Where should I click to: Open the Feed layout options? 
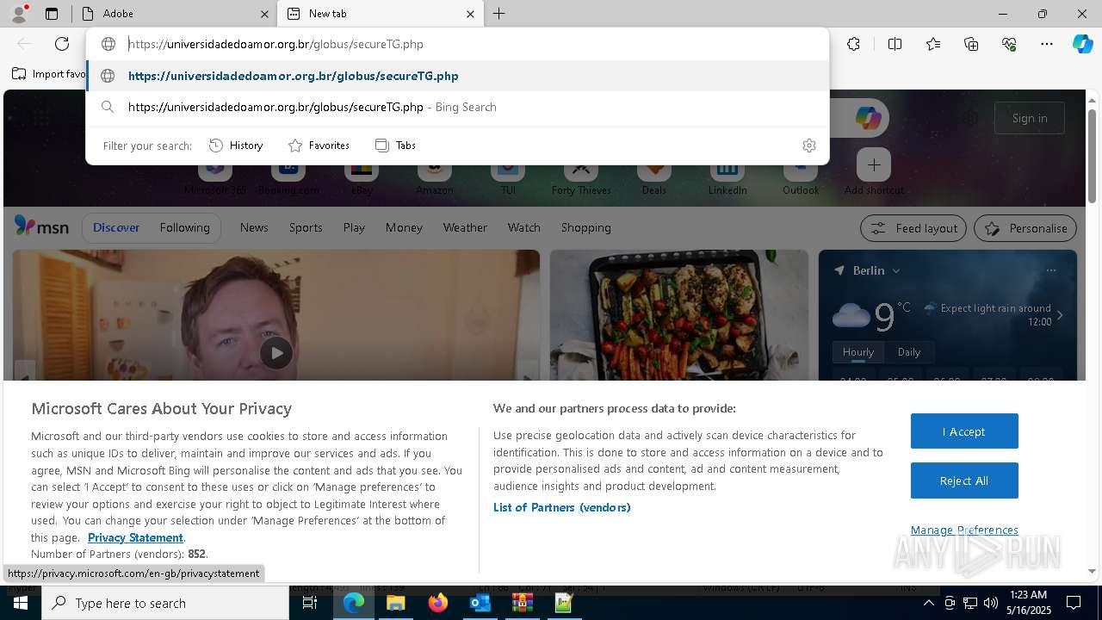(913, 228)
